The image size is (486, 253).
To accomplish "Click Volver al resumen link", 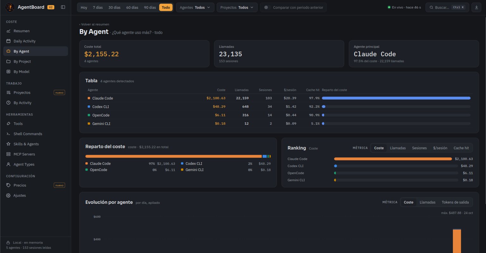I will click(x=94, y=24).
